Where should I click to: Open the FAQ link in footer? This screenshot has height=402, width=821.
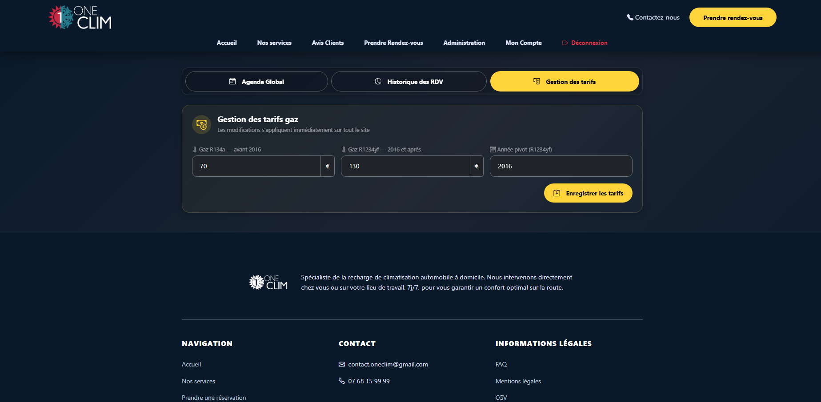pyautogui.click(x=501, y=364)
